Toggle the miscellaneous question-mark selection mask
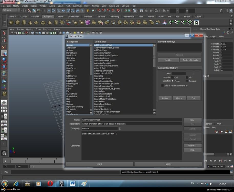 pyautogui.click(x=82, y=10)
